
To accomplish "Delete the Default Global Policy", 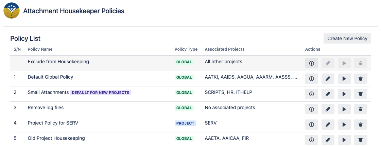I will pyautogui.click(x=360, y=79).
